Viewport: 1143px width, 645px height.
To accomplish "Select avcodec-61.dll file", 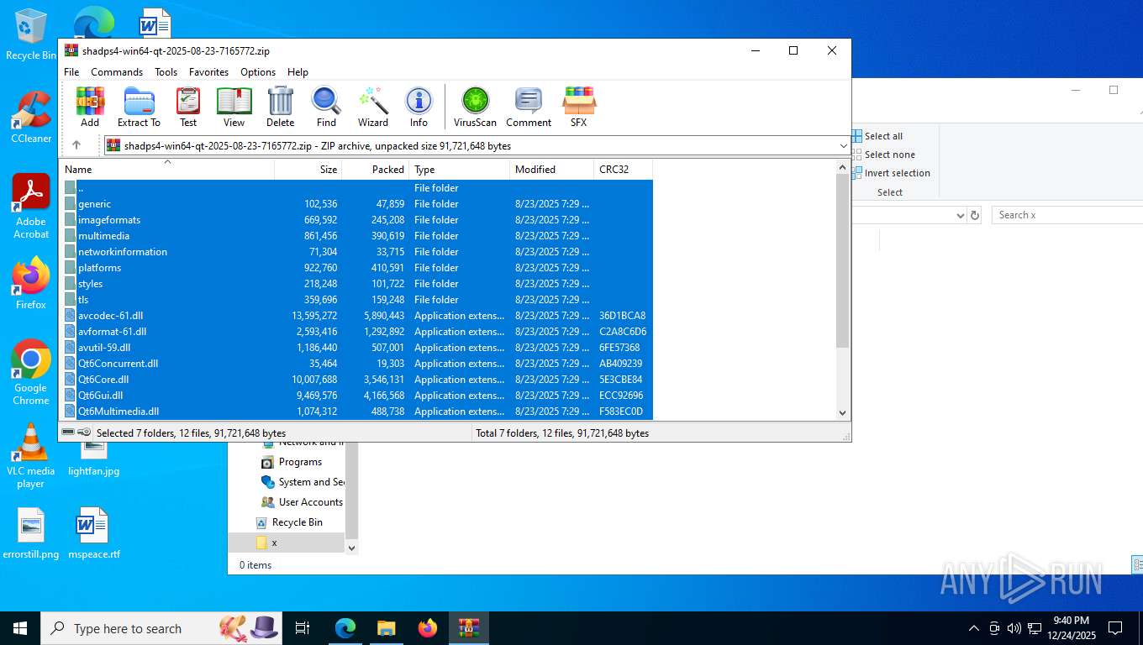I will tap(356, 316).
